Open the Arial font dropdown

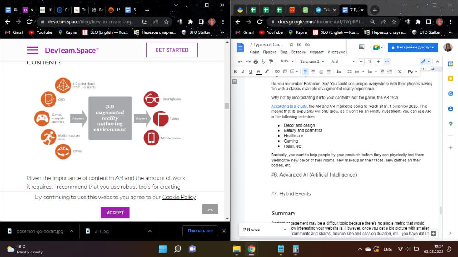click(x=343, y=61)
